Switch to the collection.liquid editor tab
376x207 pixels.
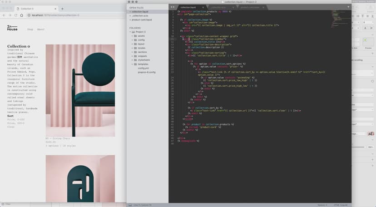coord(188,7)
